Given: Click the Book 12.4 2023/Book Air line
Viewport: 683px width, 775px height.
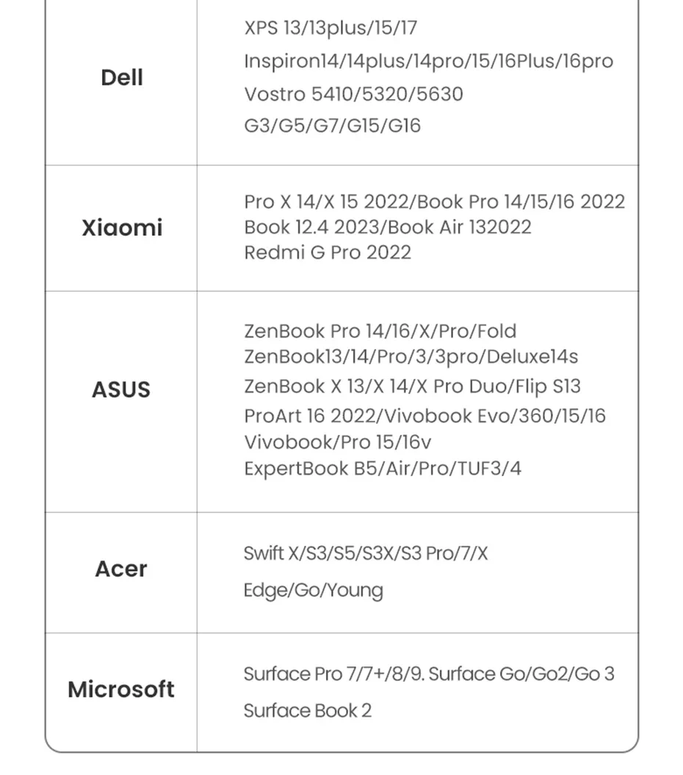Looking at the screenshot, I should 387,227.
